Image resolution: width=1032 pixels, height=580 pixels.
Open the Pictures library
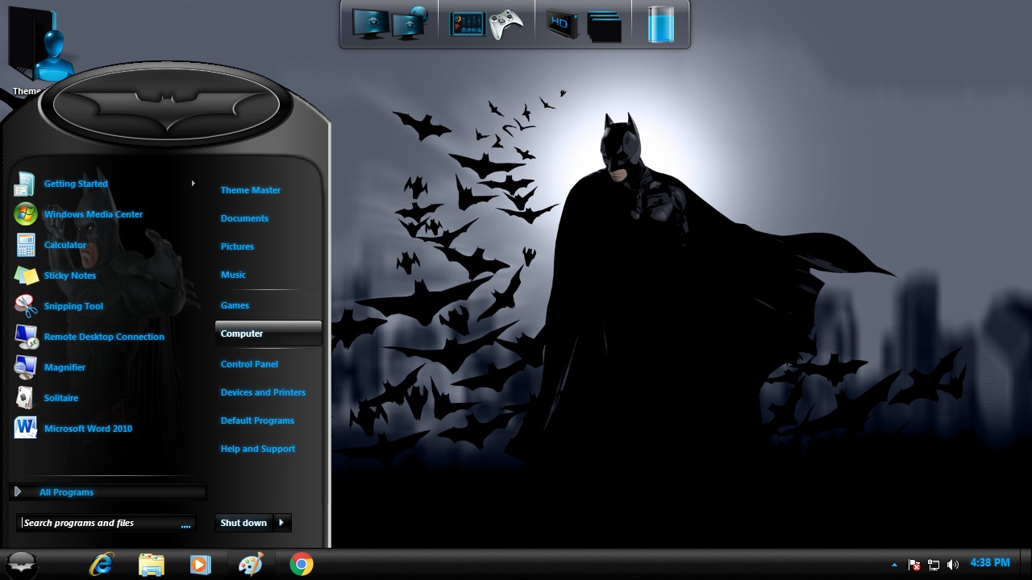237,246
